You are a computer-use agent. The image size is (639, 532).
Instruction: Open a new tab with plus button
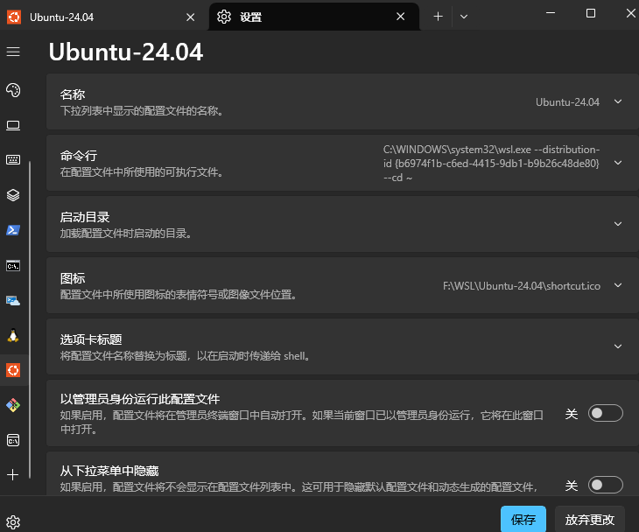pos(438,17)
